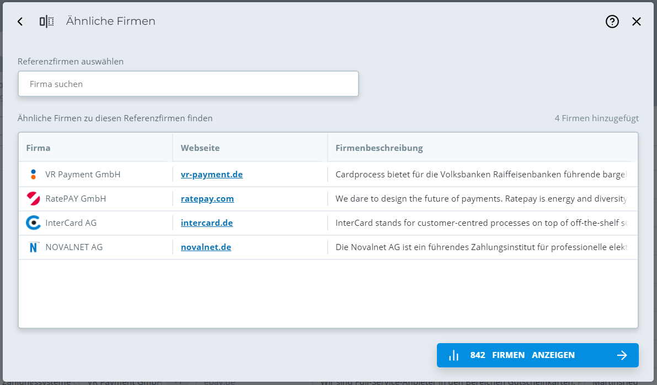The image size is (657, 385).
Task: Sort by the Firma column header
Action: pyautogui.click(x=38, y=148)
